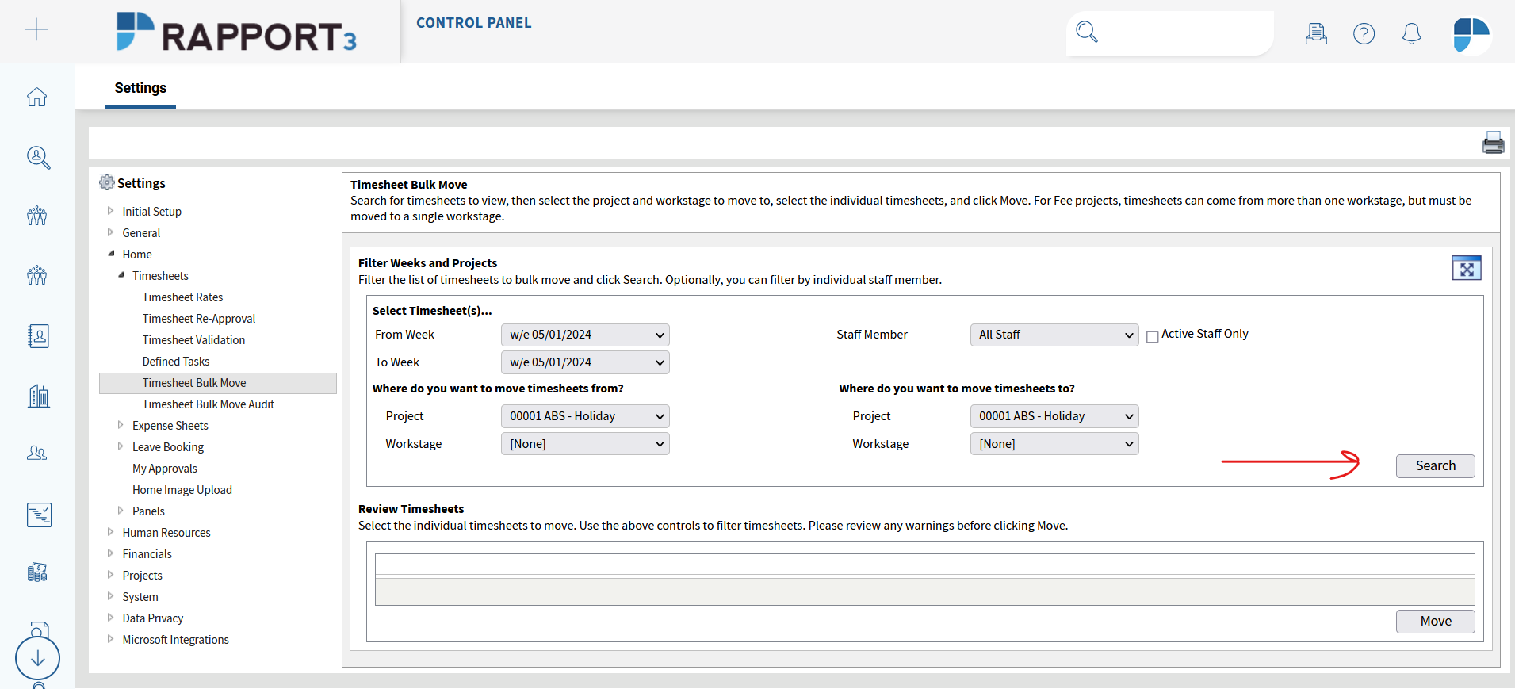Open the move-to Project dropdown
Image resolution: width=1515 pixels, height=689 pixels.
point(1054,416)
